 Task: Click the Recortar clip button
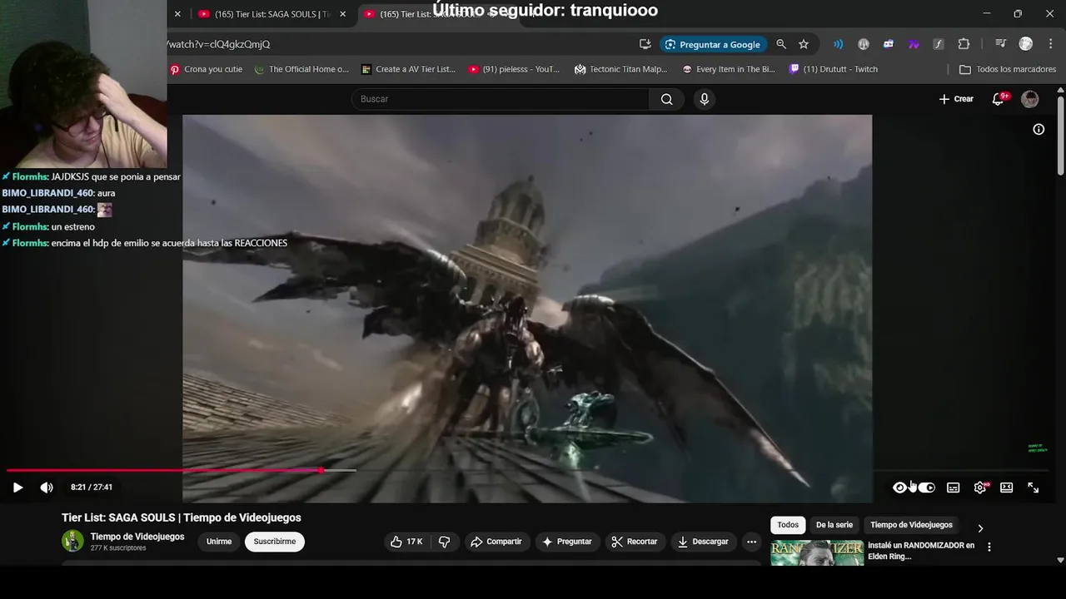(x=635, y=542)
